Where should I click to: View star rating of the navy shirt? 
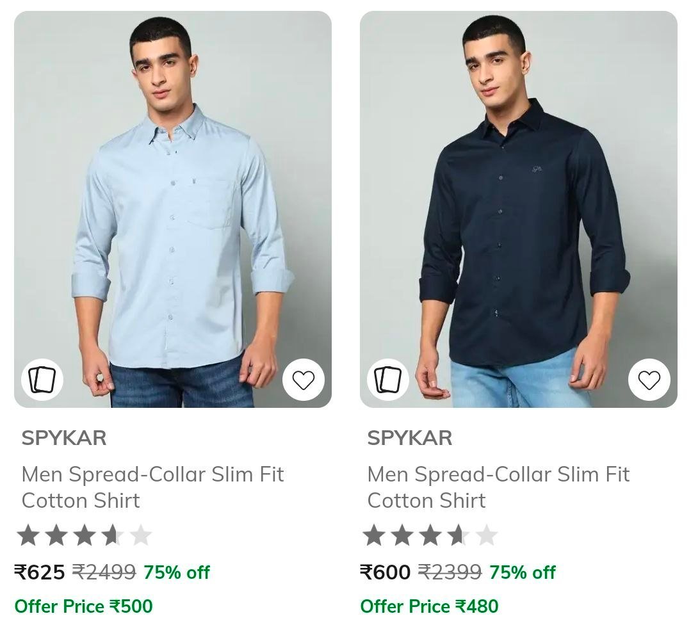pyautogui.click(x=430, y=535)
